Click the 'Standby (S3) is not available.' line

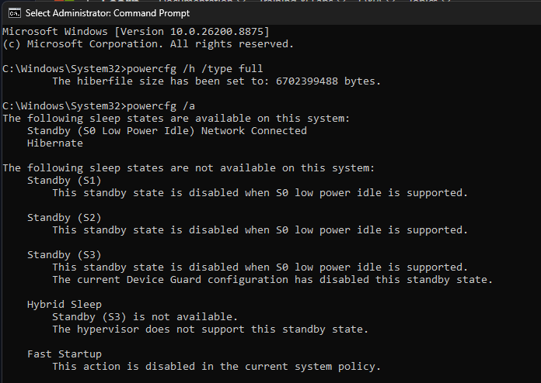pos(145,316)
